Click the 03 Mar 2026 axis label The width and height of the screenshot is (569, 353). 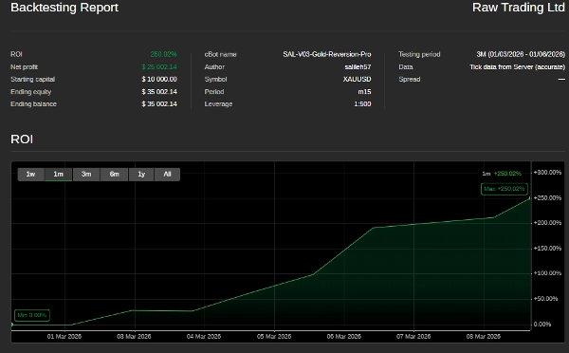pos(134,337)
